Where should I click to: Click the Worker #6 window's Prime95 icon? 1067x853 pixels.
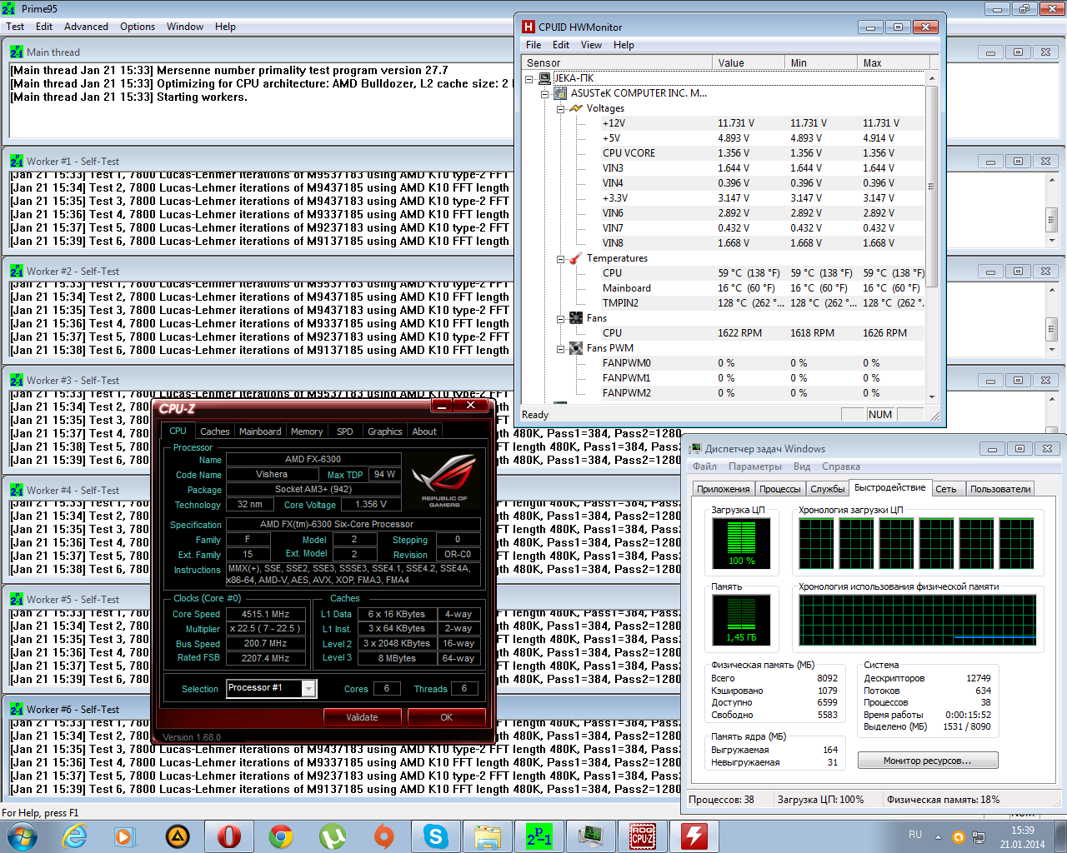17,709
